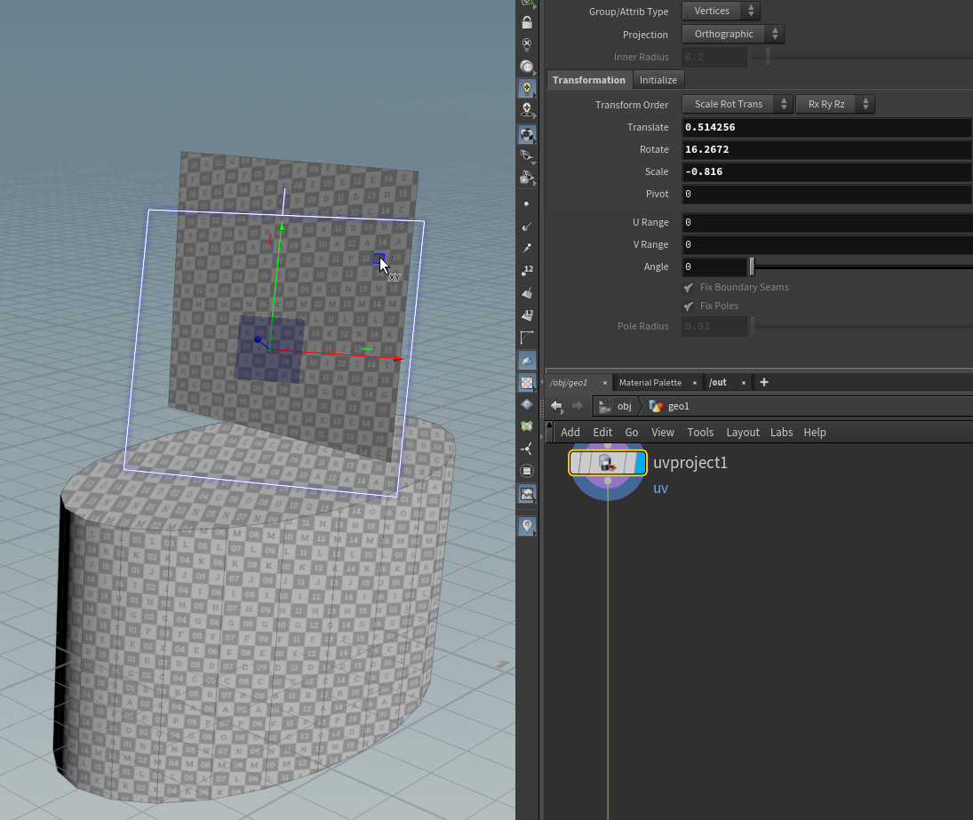
Task: Toggle the blue backface tint icon
Action: click(x=527, y=361)
